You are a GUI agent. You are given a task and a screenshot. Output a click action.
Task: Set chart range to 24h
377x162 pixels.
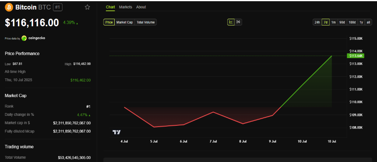(317, 22)
